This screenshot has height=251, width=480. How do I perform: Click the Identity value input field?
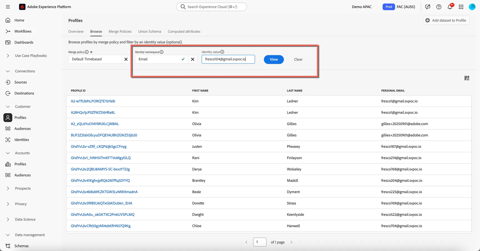click(x=228, y=59)
